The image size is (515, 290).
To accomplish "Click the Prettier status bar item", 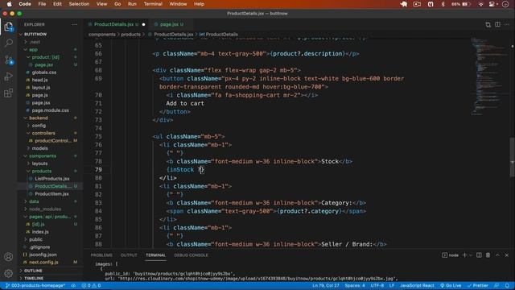I will coord(477,285).
